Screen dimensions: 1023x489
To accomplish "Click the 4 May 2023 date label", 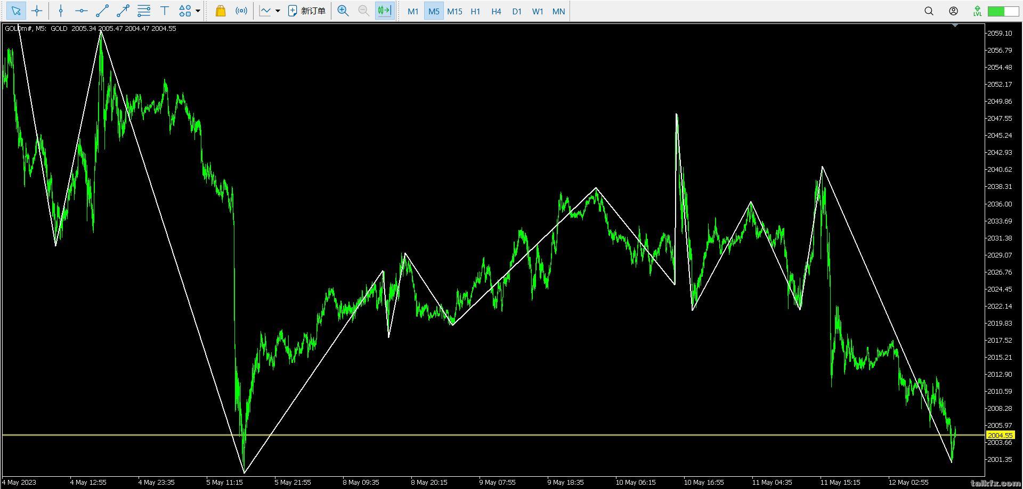I will [19, 483].
